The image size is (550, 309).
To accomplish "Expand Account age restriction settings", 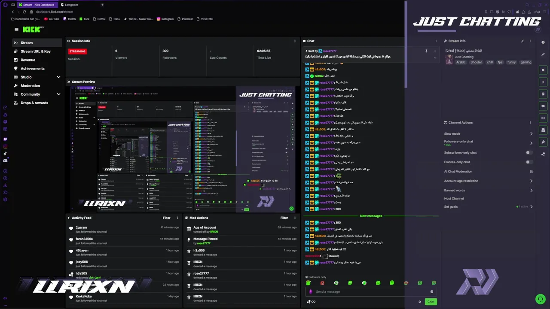I will coord(532,181).
